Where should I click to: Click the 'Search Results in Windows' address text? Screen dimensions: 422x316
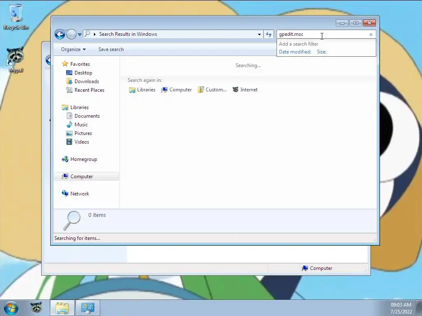(128, 34)
